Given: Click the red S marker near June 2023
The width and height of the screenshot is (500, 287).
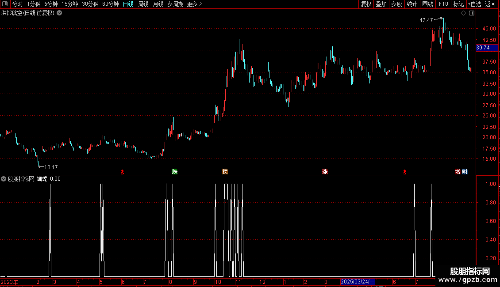Looking at the screenshot, I should click(x=123, y=172).
